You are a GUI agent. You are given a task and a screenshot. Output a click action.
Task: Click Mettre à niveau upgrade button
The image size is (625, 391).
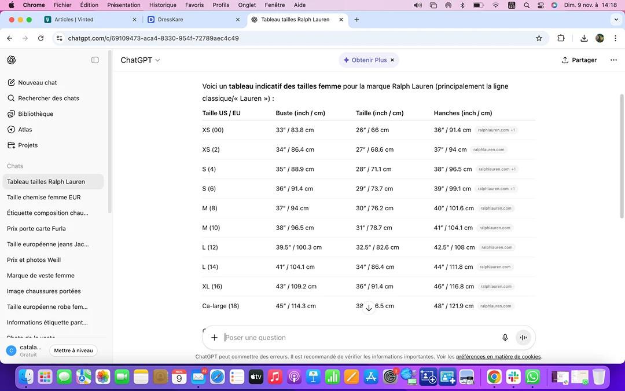click(x=73, y=350)
